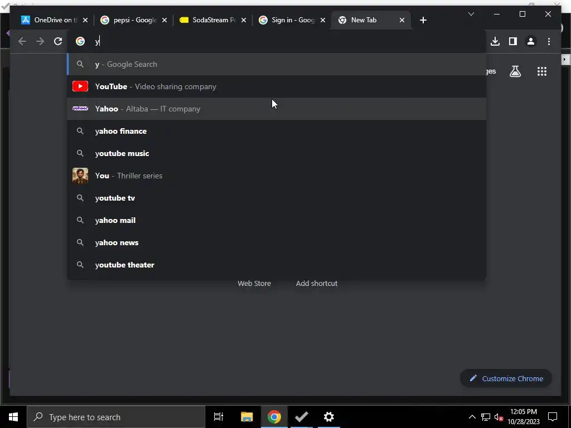This screenshot has width=571, height=428.
Task: Open a new tab with plus button
Action: (423, 20)
